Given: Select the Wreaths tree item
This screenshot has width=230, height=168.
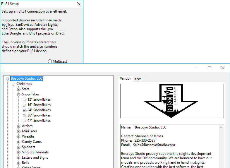Looking at the screenshot, I should 28,136.
